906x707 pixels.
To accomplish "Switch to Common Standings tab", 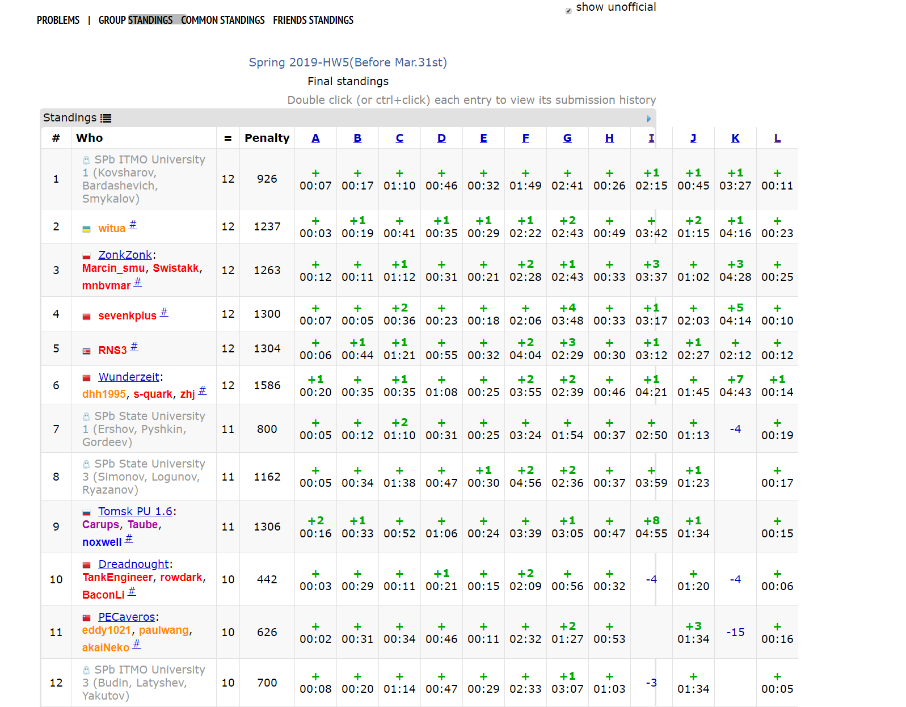I will (x=222, y=20).
